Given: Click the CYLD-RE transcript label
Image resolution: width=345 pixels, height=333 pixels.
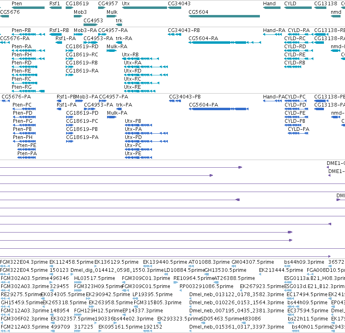Looking at the screenshot, I should coord(295,55).
